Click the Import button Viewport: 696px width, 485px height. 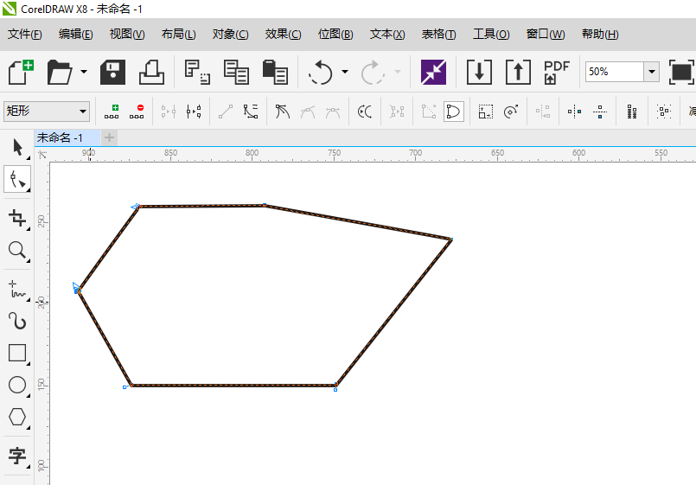point(479,72)
